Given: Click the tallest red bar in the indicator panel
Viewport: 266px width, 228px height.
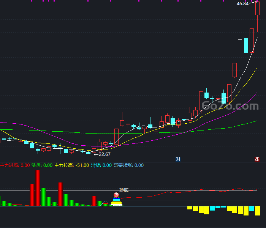Looking at the screenshot, I should [x=38, y=188].
